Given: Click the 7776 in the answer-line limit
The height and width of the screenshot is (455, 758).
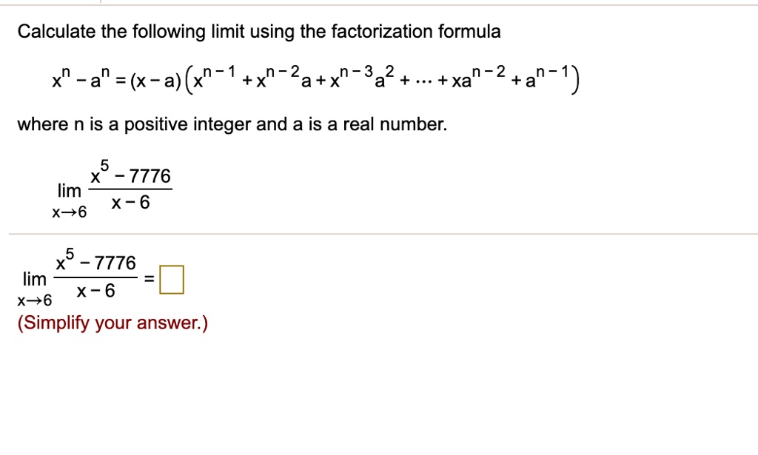Looking at the screenshot, I should 115,263.
